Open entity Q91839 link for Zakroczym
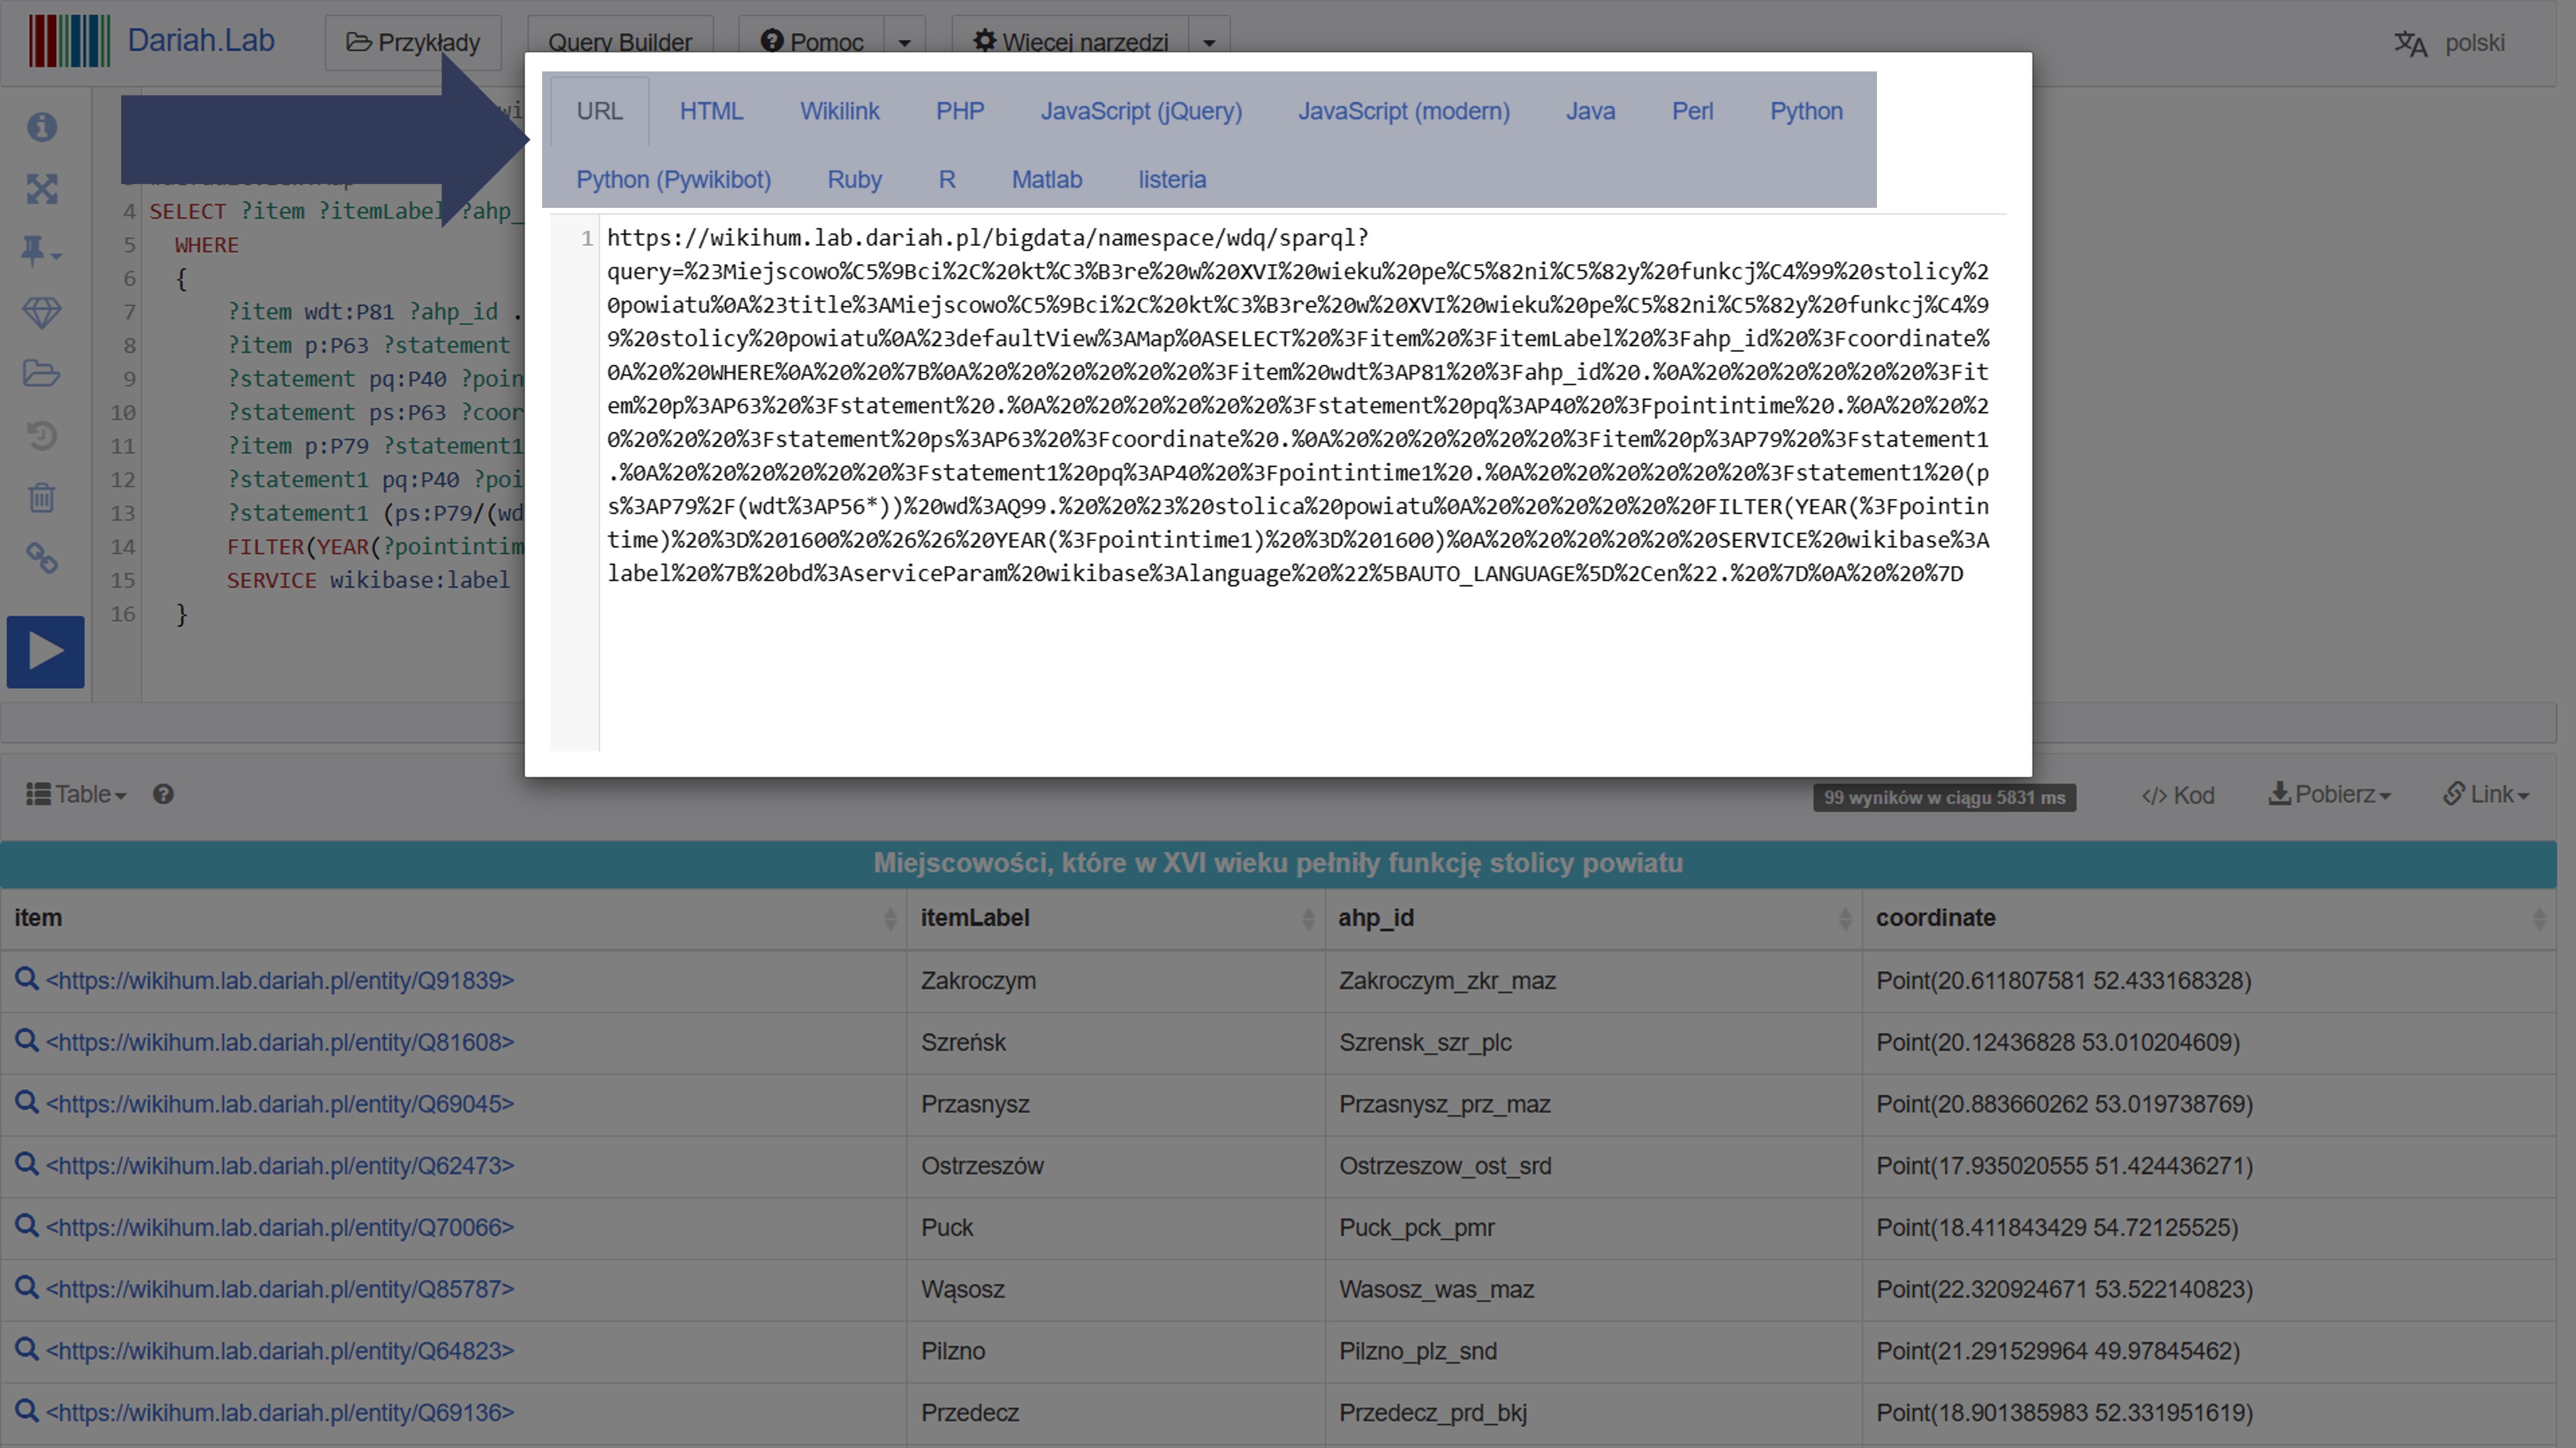Viewport: 2576px width, 1448px height. (x=280, y=981)
